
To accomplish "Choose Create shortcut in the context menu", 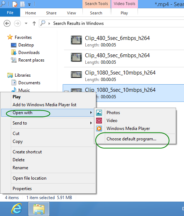I will click(48, 152).
